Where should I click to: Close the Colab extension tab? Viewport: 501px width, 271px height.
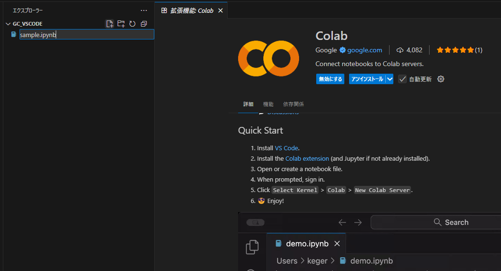tap(220, 10)
